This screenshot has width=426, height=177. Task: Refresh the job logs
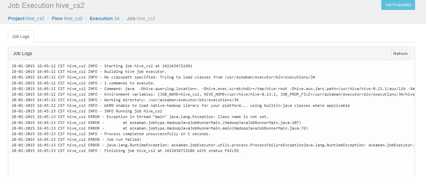[400, 54]
